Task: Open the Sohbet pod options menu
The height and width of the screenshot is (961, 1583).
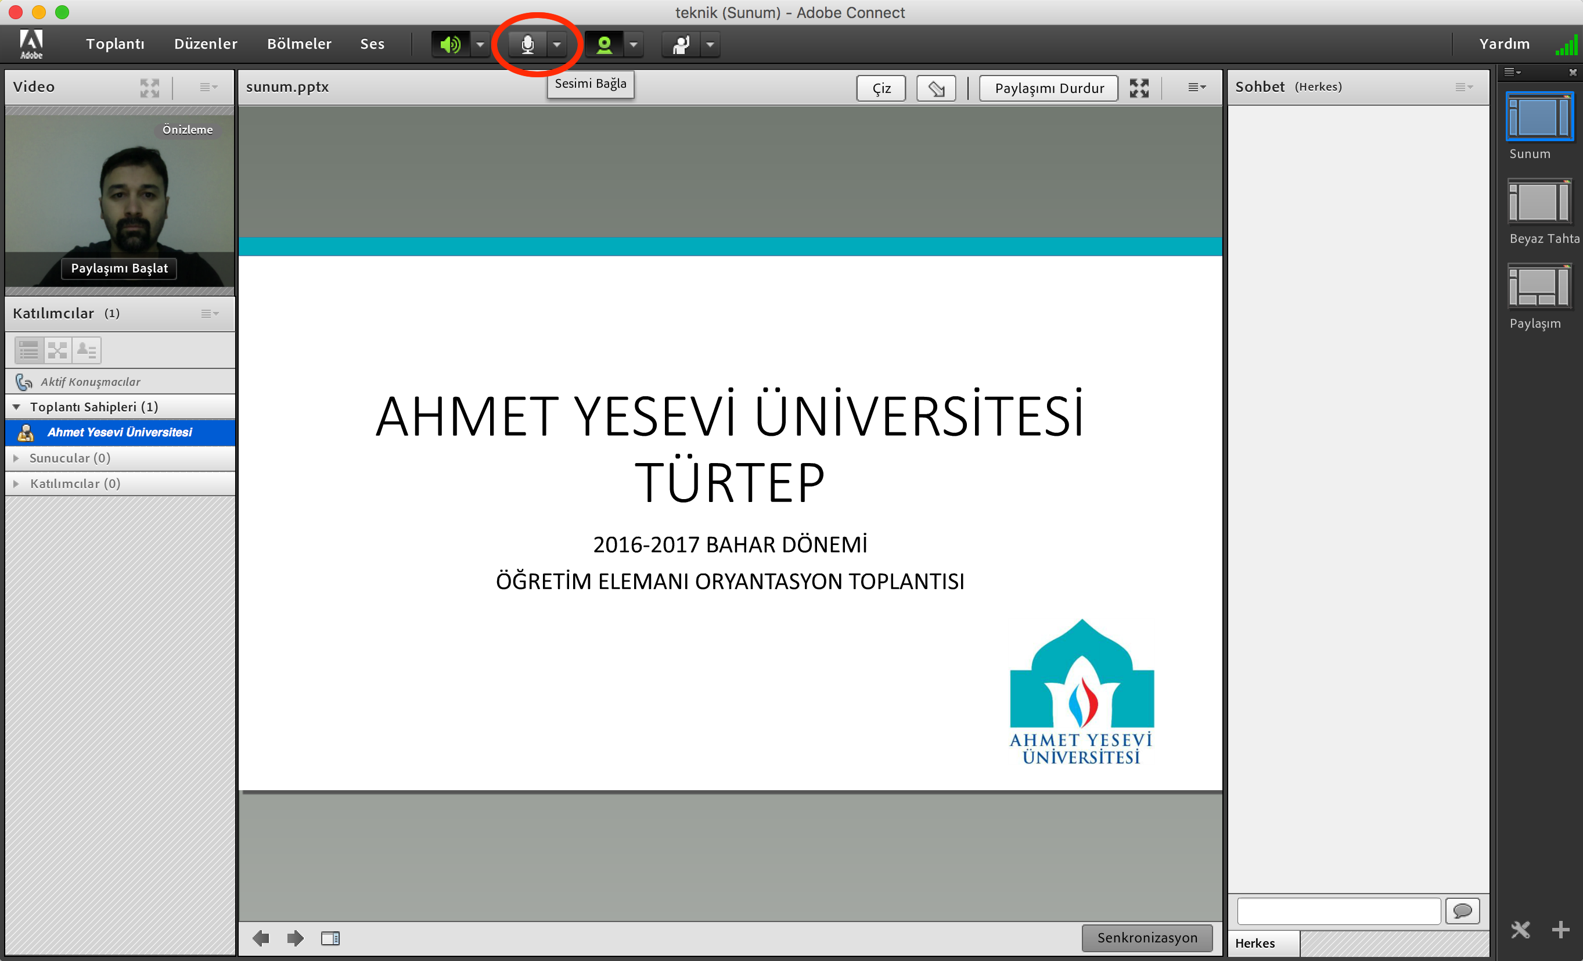Action: pos(1464,87)
